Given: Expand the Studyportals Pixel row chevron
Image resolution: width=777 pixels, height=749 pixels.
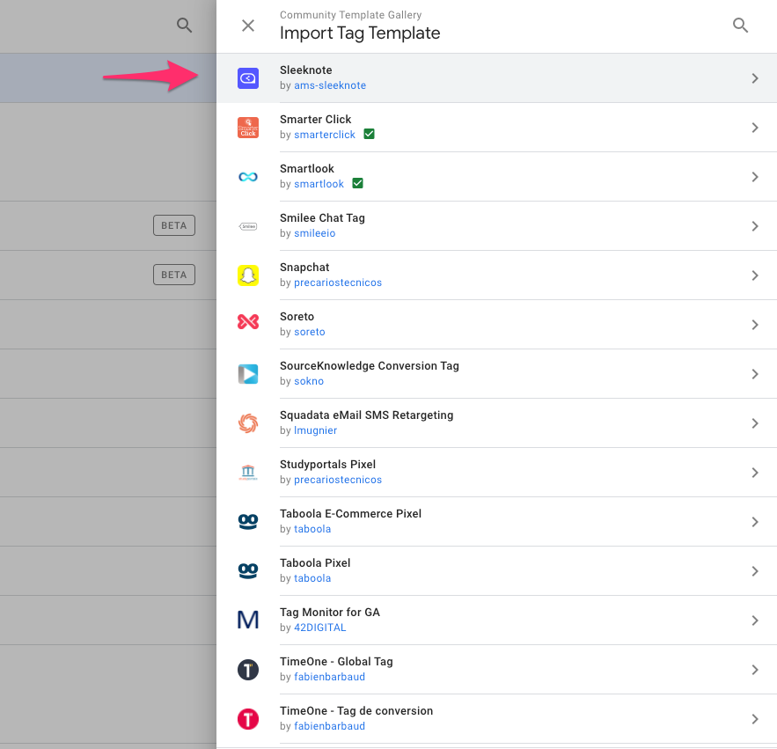Looking at the screenshot, I should tap(754, 473).
